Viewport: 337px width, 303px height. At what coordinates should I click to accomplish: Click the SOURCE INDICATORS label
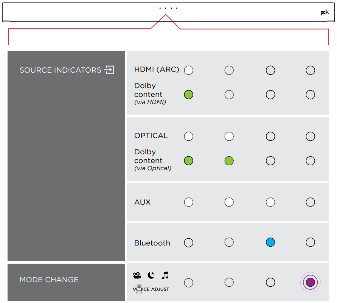click(61, 70)
